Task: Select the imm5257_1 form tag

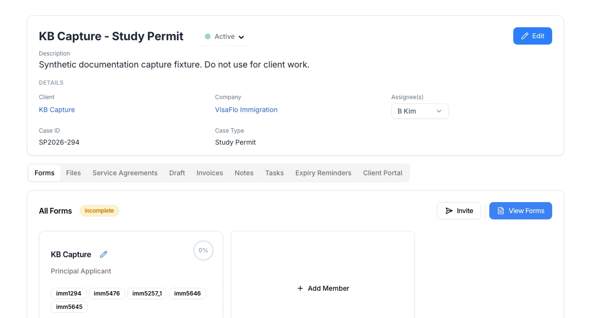Action: pyautogui.click(x=147, y=294)
